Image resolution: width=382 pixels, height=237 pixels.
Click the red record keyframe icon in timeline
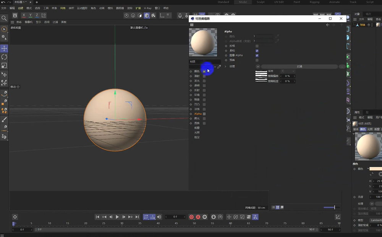pyautogui.click(x=191, y=217)
